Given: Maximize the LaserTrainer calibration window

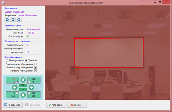Looking at the screenshot, I should coord(160,2).
